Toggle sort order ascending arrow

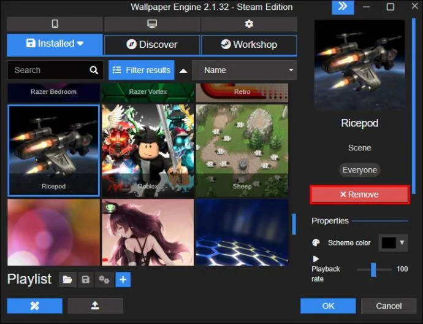[x=183, y=71]
